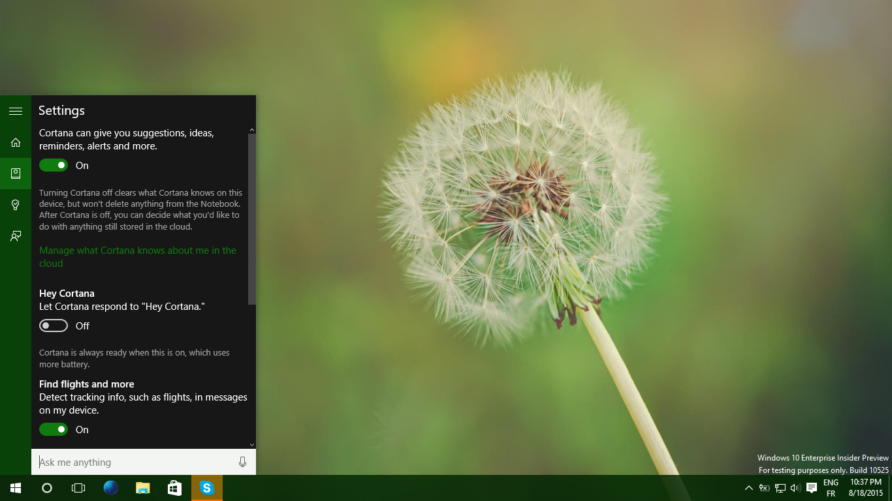Open the Windows Start button
The height and width of the screenshot is (501, 892).
pos(16,488)
